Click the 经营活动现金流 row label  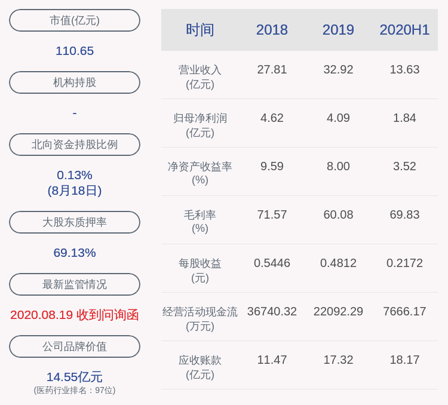[x=200, y=319]
